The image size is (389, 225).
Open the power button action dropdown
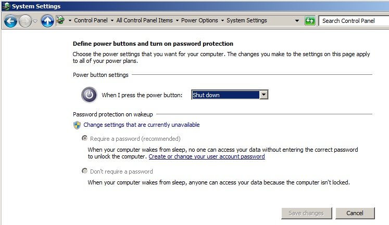click(x=264, y=95)
